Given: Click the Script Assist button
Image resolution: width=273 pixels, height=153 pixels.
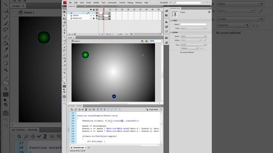Looking at the screenshot, I should click(x=152, y=110).
